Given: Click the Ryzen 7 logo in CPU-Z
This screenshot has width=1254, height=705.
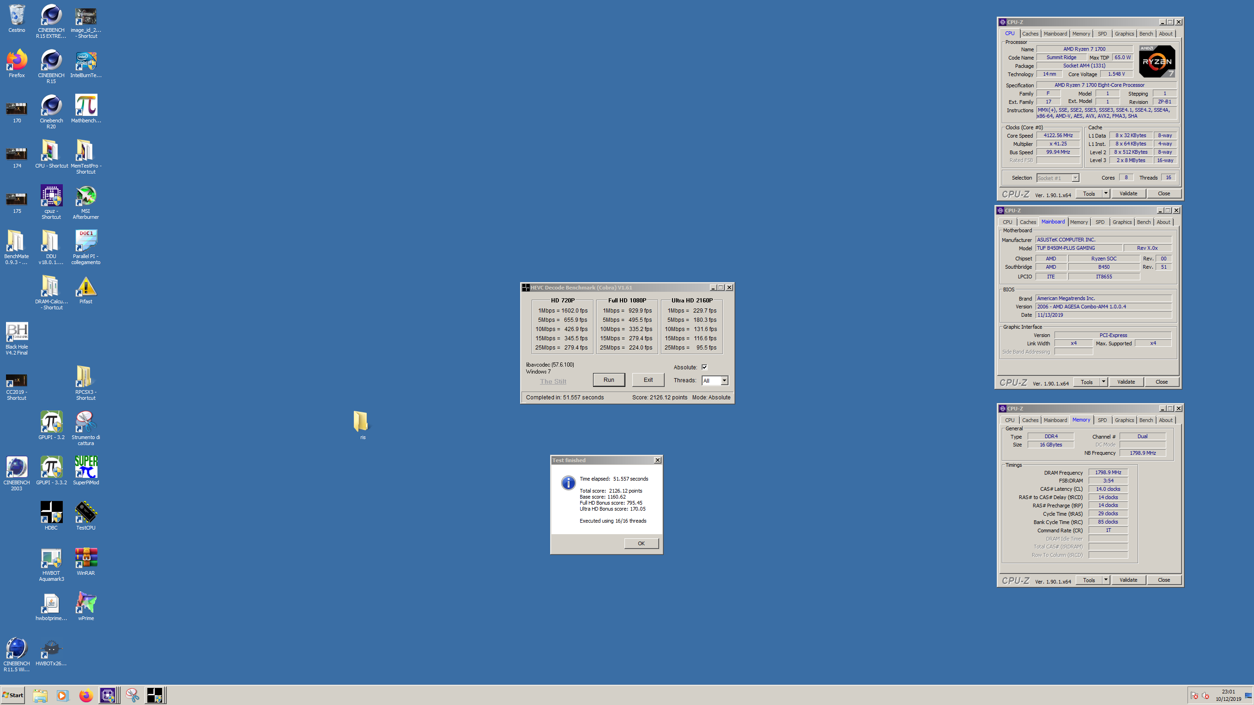Looking at the screenshot, I should coord(1157,61).
